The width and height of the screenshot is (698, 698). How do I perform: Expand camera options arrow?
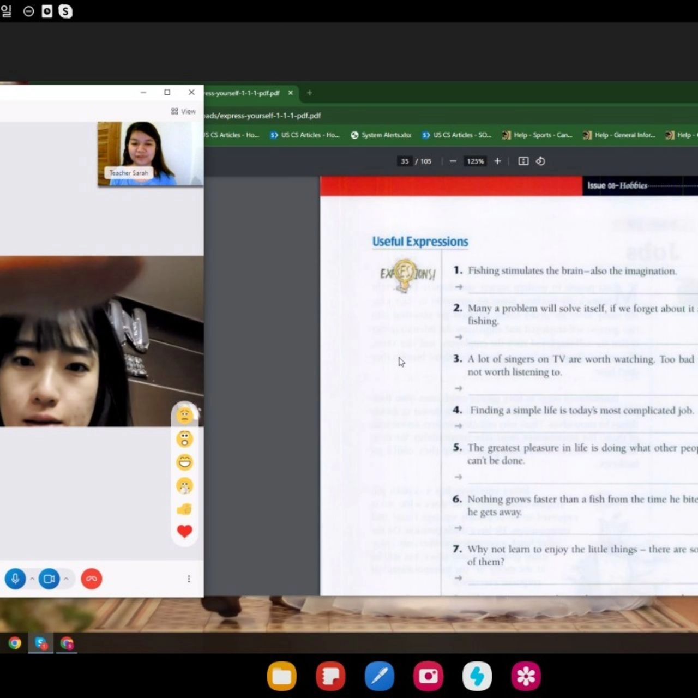[x=66, y=579]
